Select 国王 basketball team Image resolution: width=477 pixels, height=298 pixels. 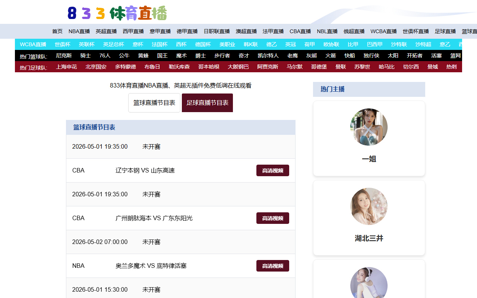point(162,56)
